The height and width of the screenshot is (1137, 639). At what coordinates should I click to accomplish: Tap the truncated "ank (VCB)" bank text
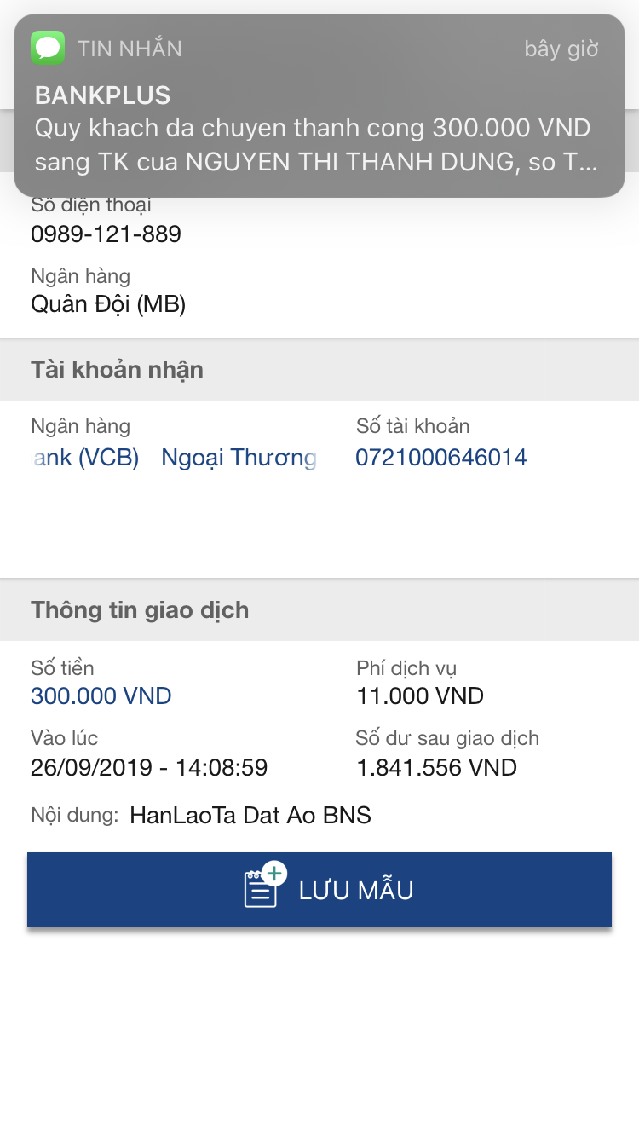pyautogui.click(x=85, y=458)
